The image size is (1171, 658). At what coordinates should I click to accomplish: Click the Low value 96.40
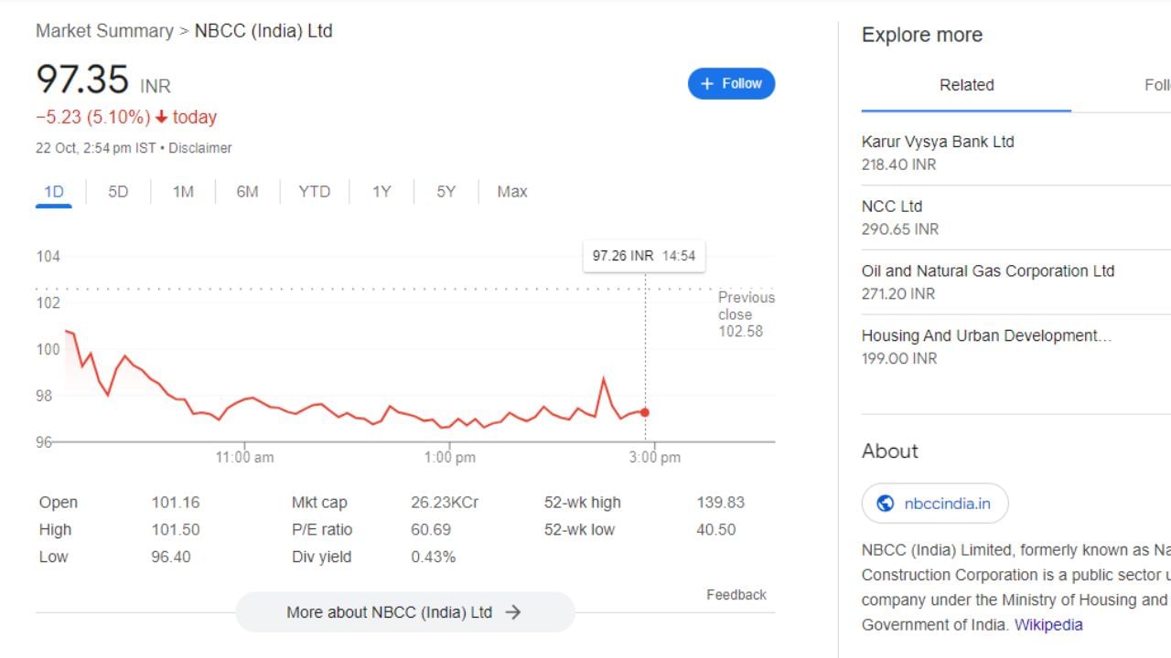tap(171, 557)
